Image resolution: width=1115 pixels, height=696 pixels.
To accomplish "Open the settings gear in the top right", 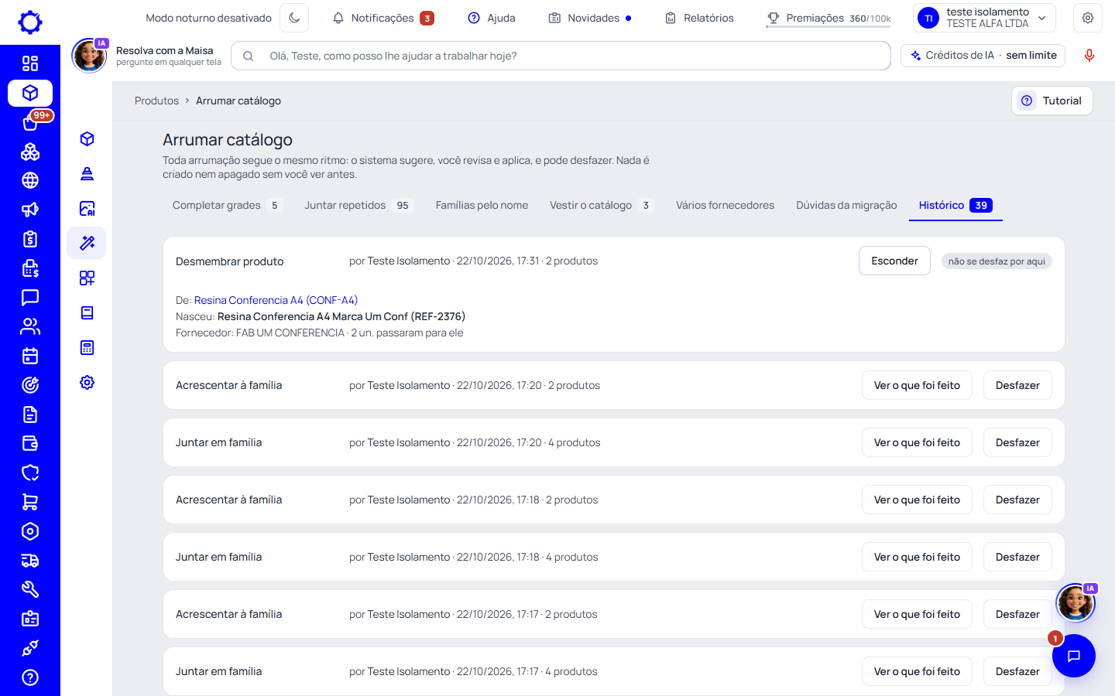I will pos(1088,18).
